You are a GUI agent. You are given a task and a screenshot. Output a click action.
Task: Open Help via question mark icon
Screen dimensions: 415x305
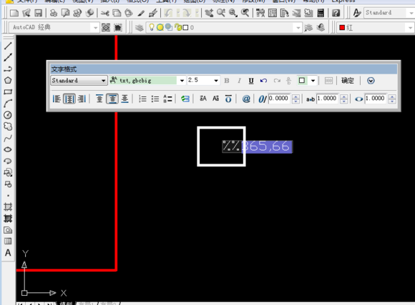pos(336,13)
